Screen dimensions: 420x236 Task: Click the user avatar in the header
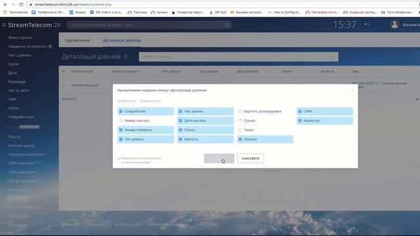(394, 25)
